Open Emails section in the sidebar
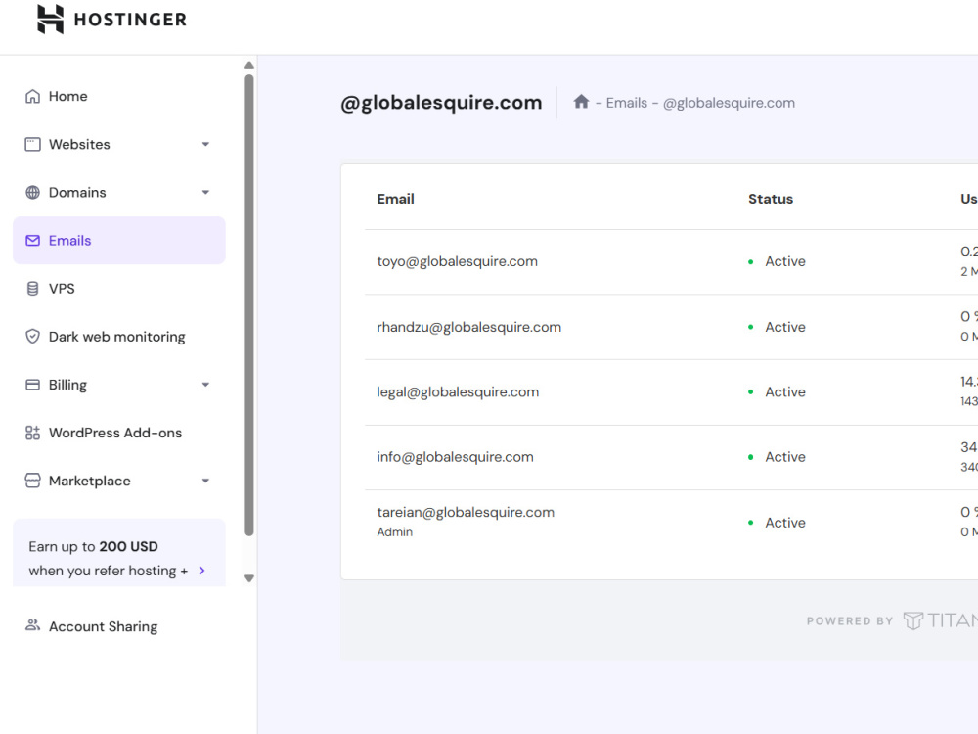 click(x=119, y=241)
